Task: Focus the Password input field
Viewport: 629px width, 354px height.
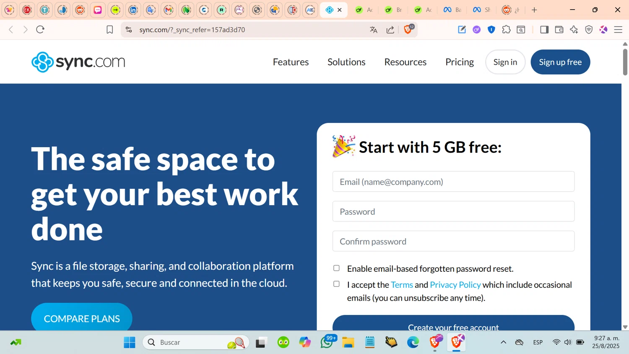Action: point(453,211)
